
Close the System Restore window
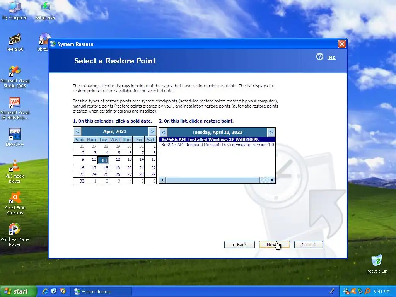pos(342,44)
